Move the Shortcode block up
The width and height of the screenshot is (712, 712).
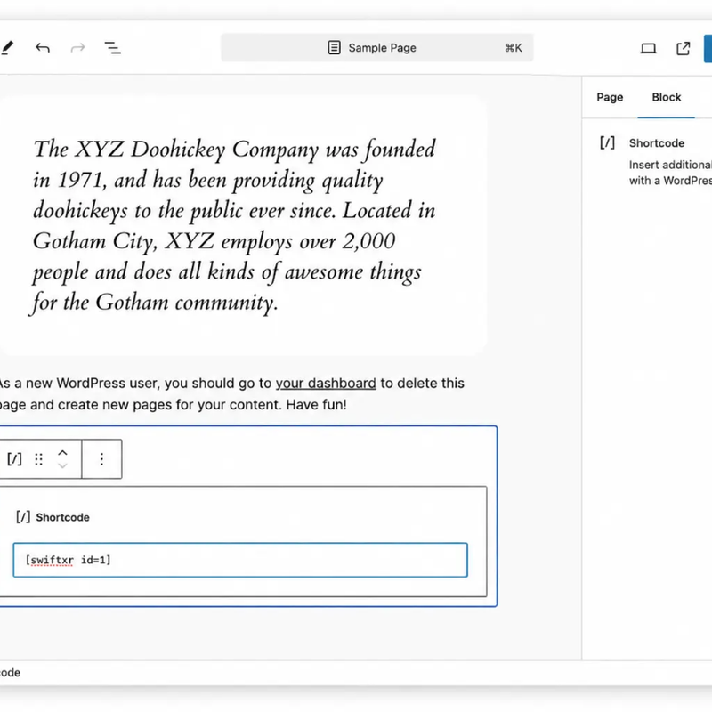click(x=62, y=453)
